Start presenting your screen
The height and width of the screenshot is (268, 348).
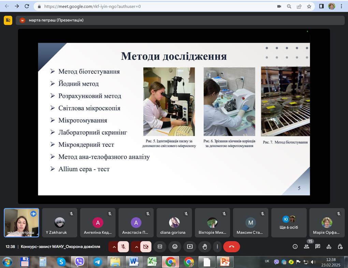[x=189, y=247]
